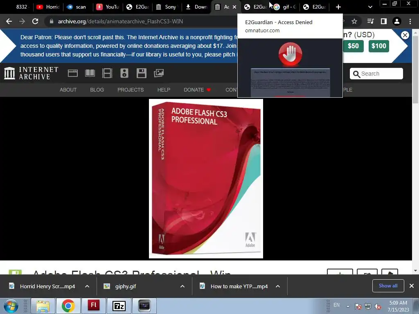Click the network tray icon
Image resolution: width=419 pixels, height=314 pixels.
[368, 306]
